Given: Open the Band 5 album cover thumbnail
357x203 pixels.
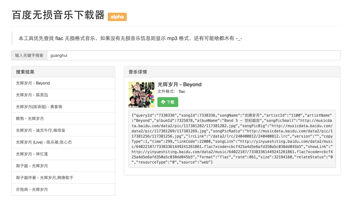Looking at the screenshot, I should pos(142,95).
